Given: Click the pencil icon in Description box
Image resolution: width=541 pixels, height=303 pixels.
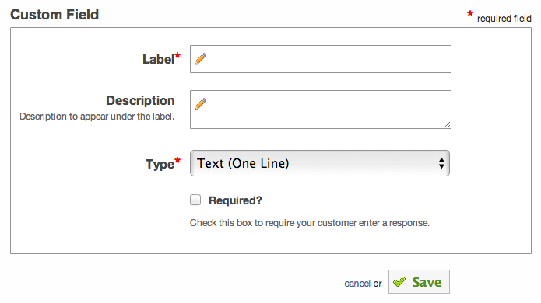Looking at the screenshot, I should (x=201, y=104).
